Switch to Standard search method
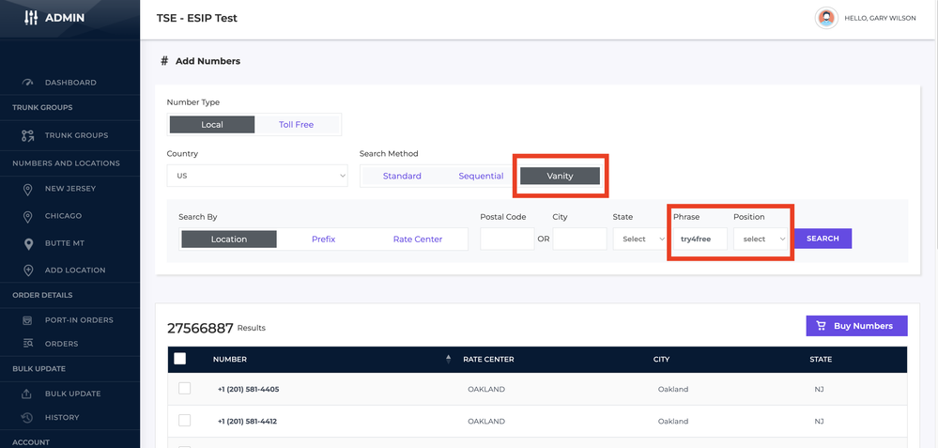The height and width of the screenshot is (448, 938). coord(402,176)
